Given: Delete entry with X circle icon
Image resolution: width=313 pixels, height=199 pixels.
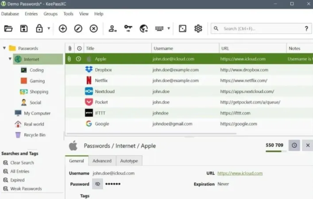Looking at the screenshot, I should coord(93,28).
